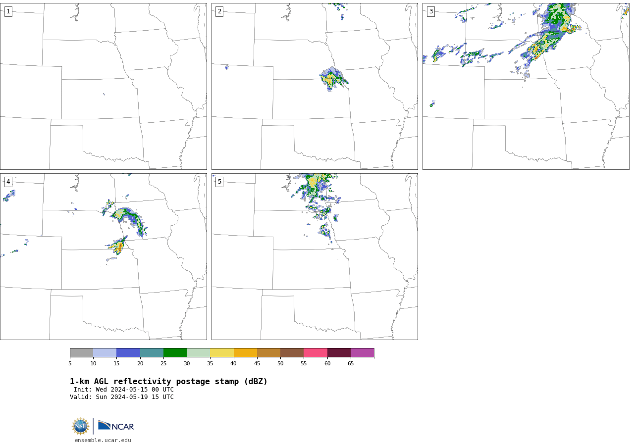The height and width of the screenshot is (446, 634).
Task: Click the colorbar tick label 5
Action: coord(70,363)
